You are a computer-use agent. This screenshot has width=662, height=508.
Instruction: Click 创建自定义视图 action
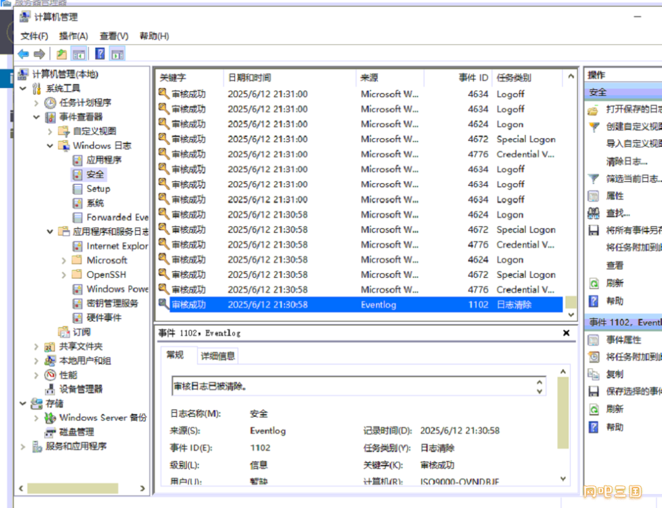(x=634, y=126)
